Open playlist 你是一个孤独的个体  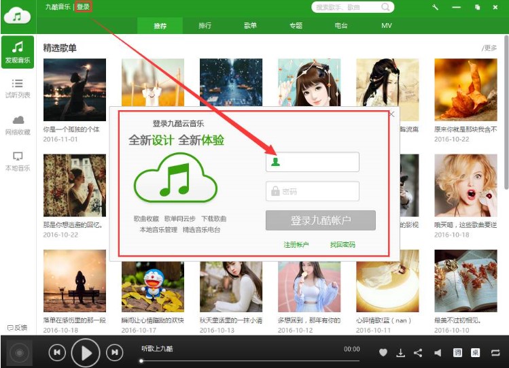(x=75, y=90)
